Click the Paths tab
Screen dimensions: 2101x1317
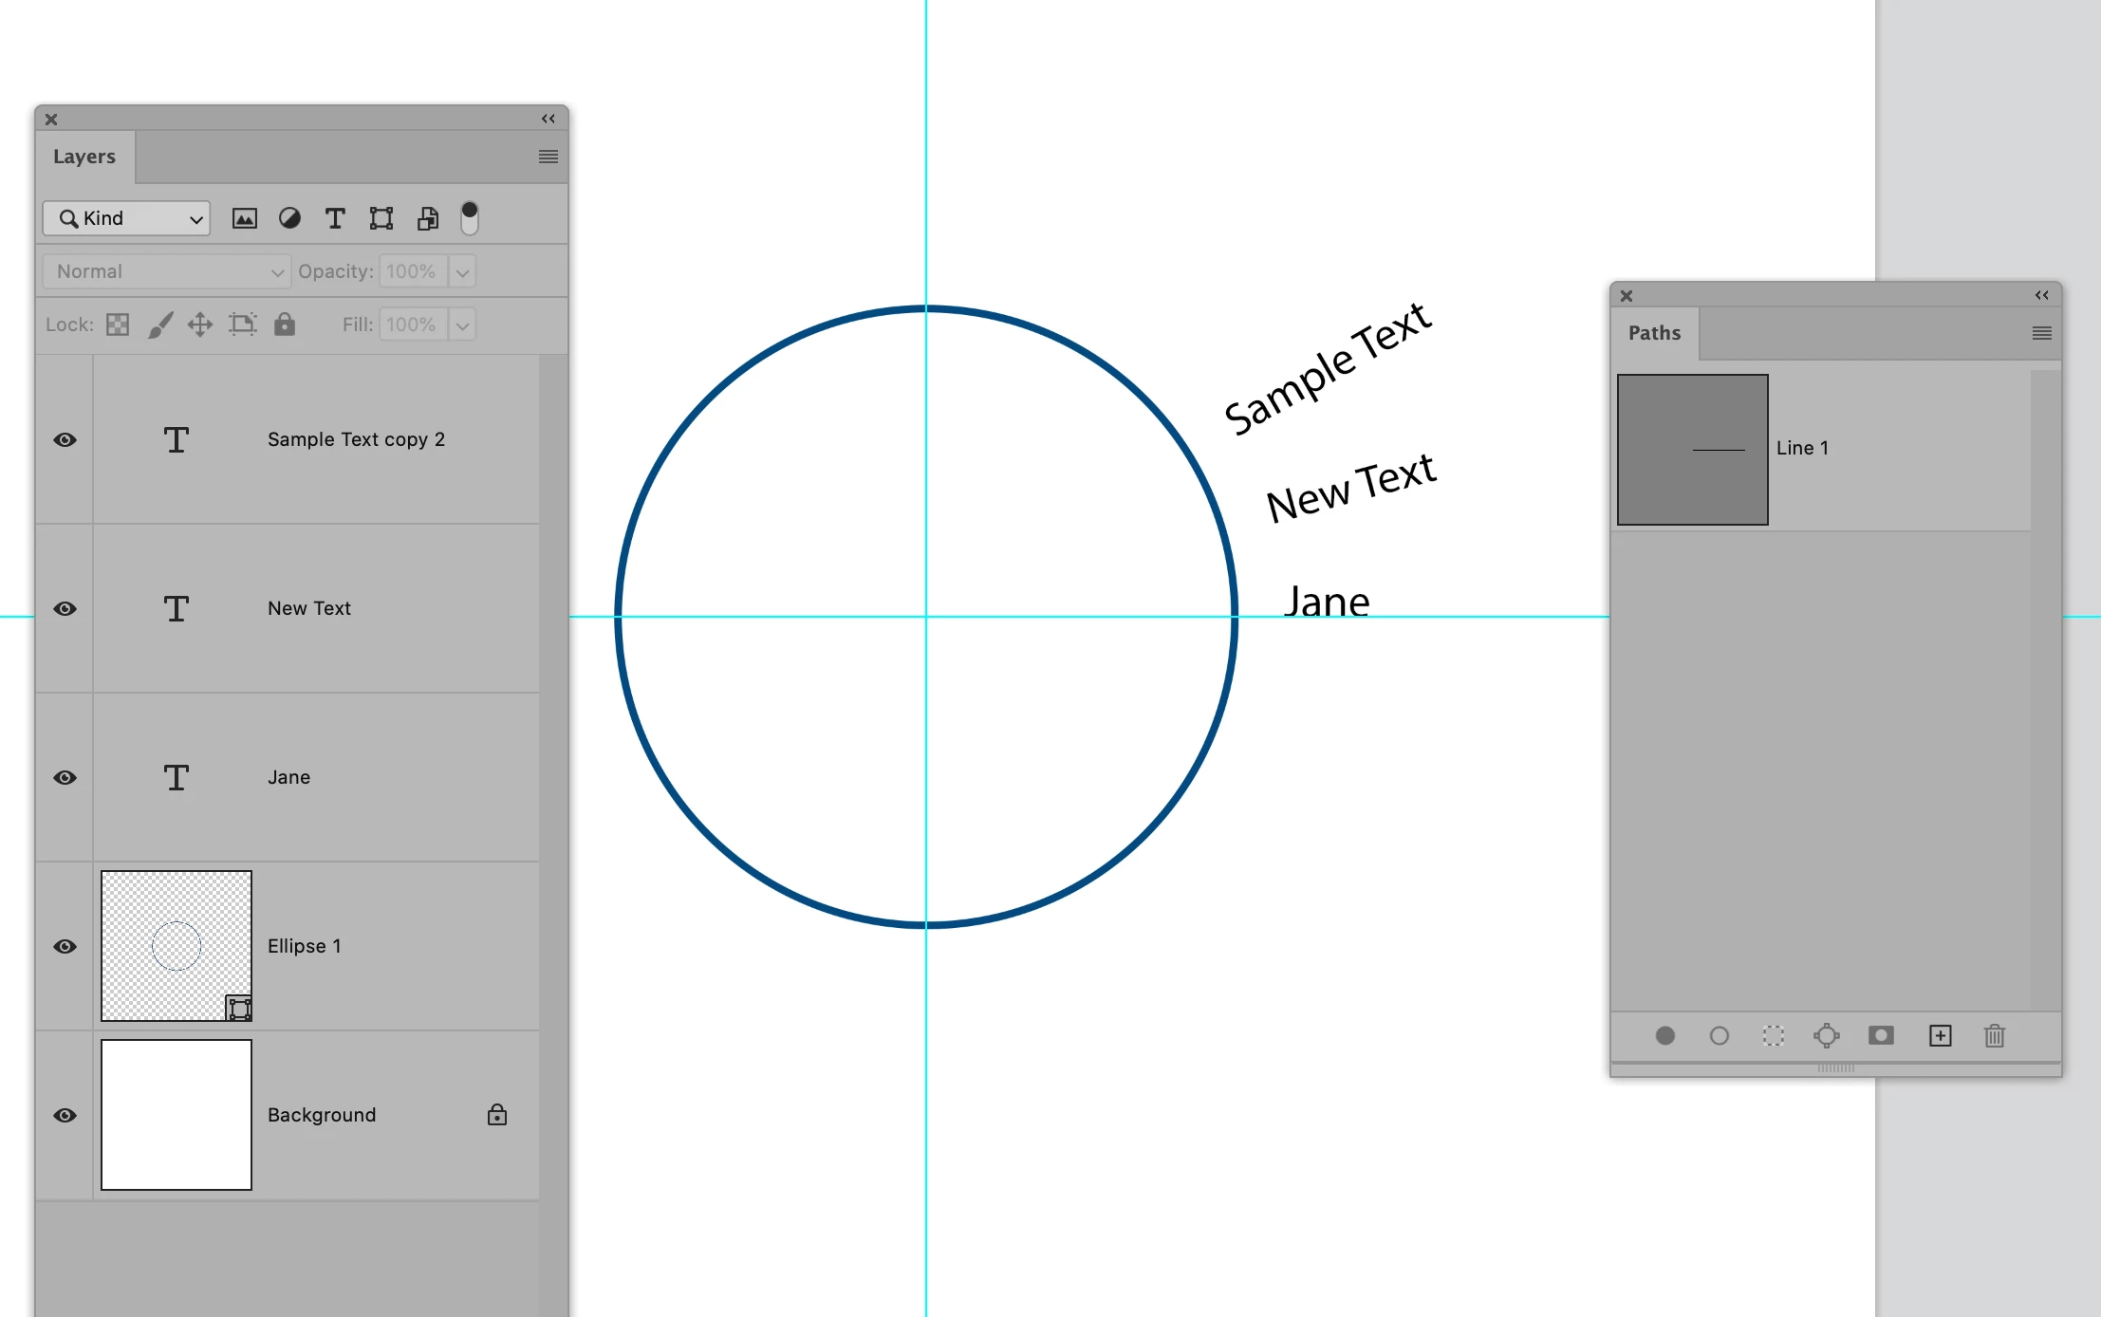1654,333
